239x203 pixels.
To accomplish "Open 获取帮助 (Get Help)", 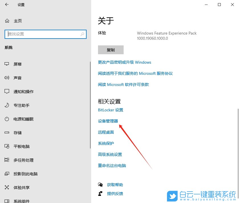I will 115,185.
